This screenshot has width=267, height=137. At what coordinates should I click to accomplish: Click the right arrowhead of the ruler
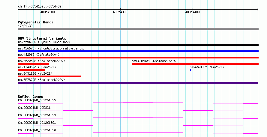pos(258,9)
